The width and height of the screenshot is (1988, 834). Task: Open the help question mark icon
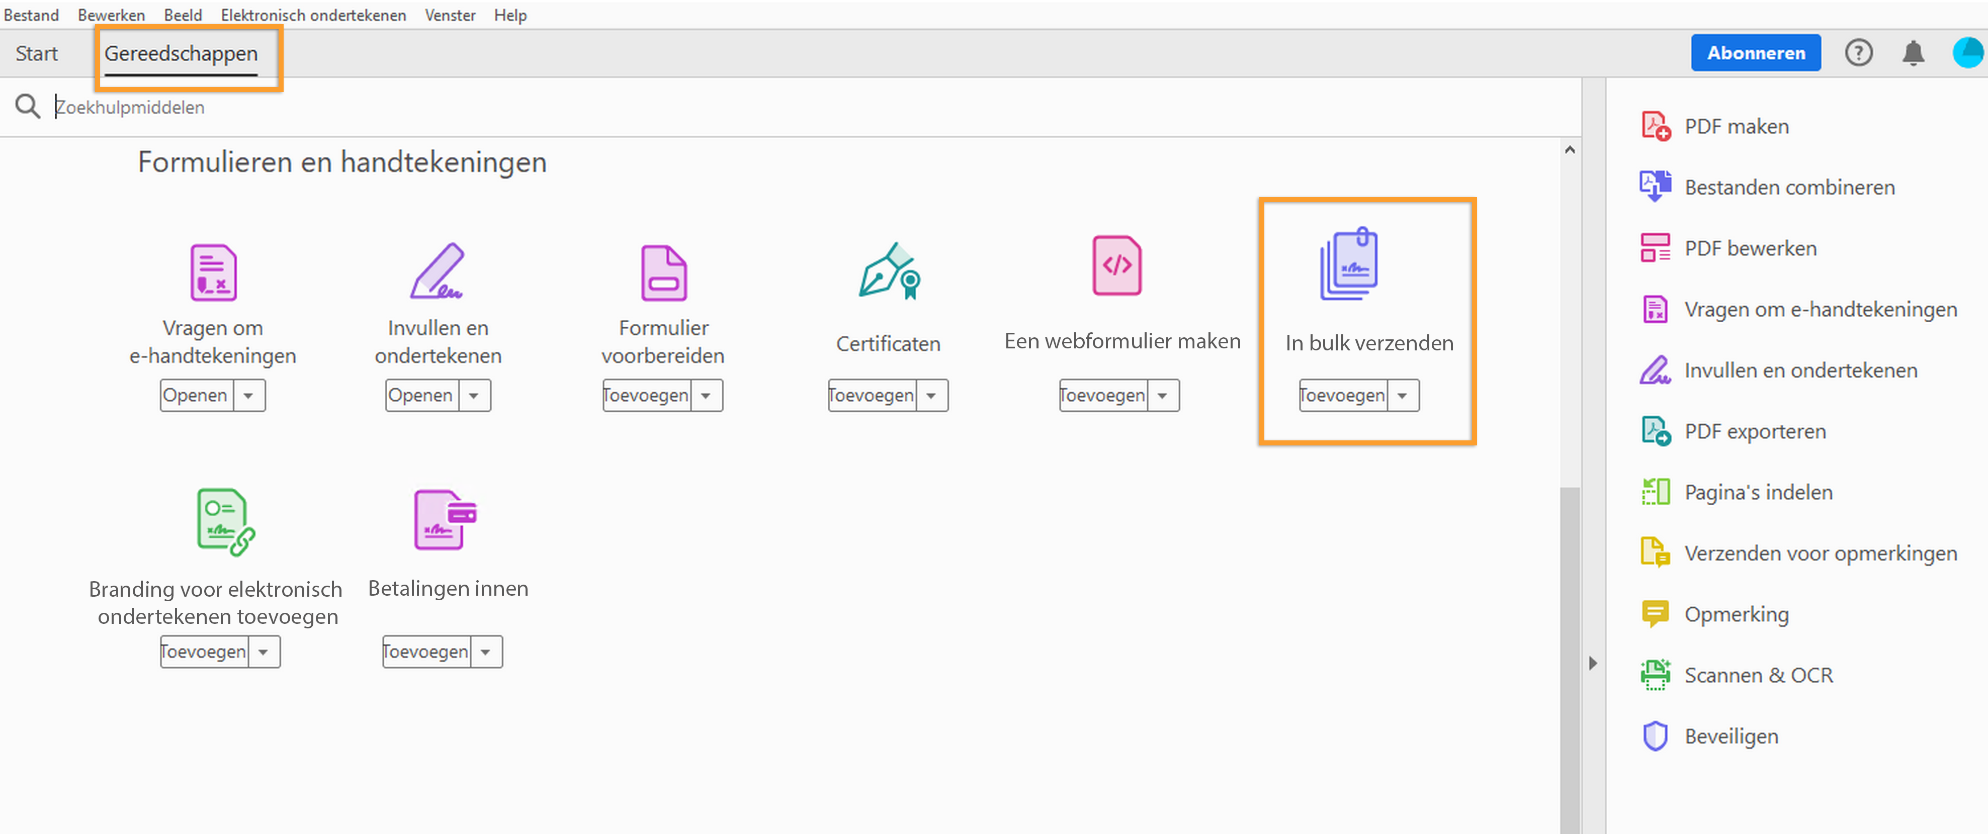coord(1858,52)
